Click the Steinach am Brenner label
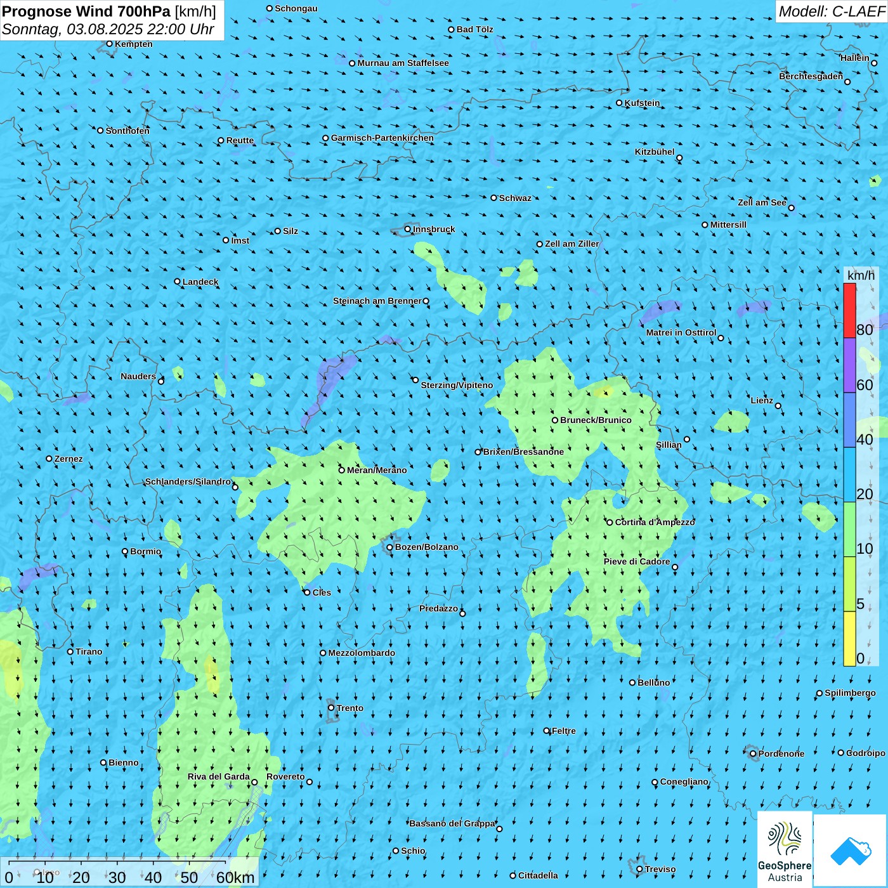Image resolution: width=888 pixels, height=888 pixels. 377,301
